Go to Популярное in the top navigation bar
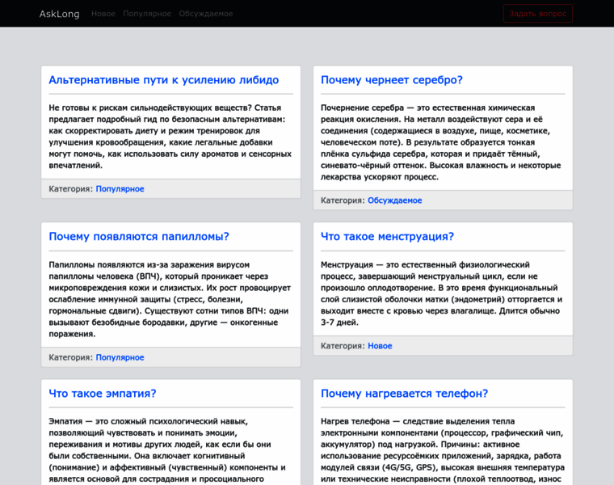The image size is (614, 485). click(x=147, y=14)
